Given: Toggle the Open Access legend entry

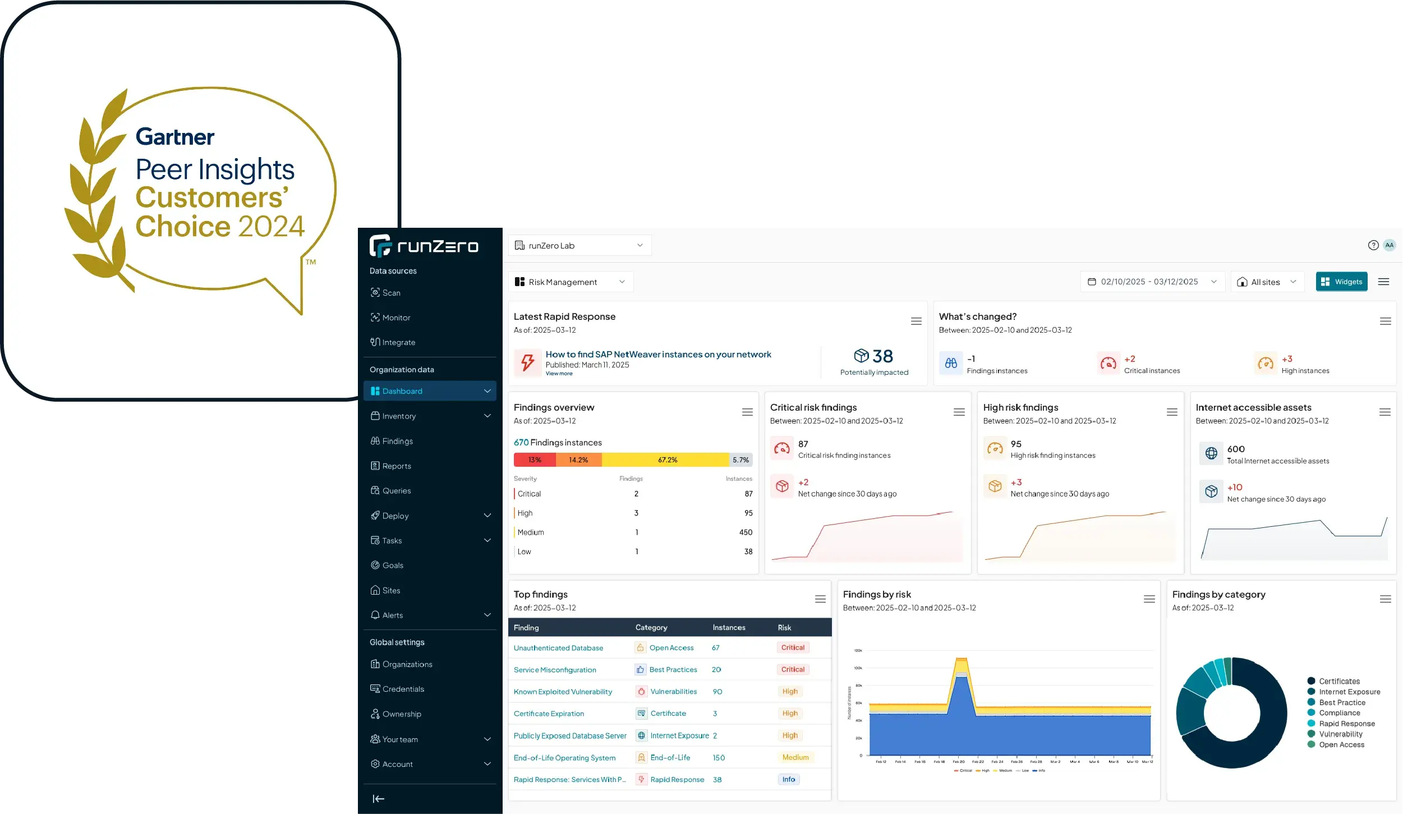Looking at the screenshot, I should [1341, 744].
